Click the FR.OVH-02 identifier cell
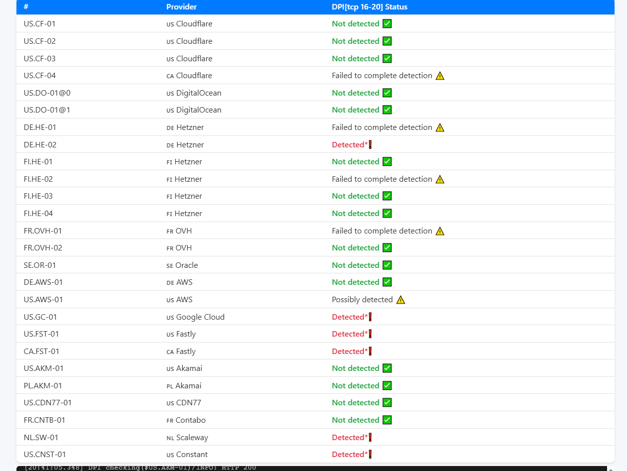 (x=43, y=247)
